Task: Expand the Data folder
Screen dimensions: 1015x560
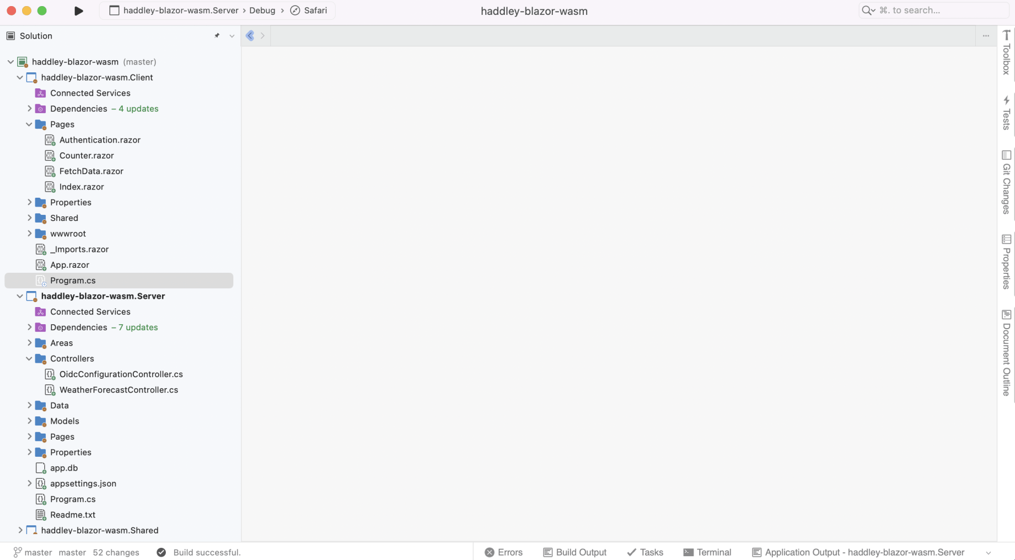Action: coord(29,405)
